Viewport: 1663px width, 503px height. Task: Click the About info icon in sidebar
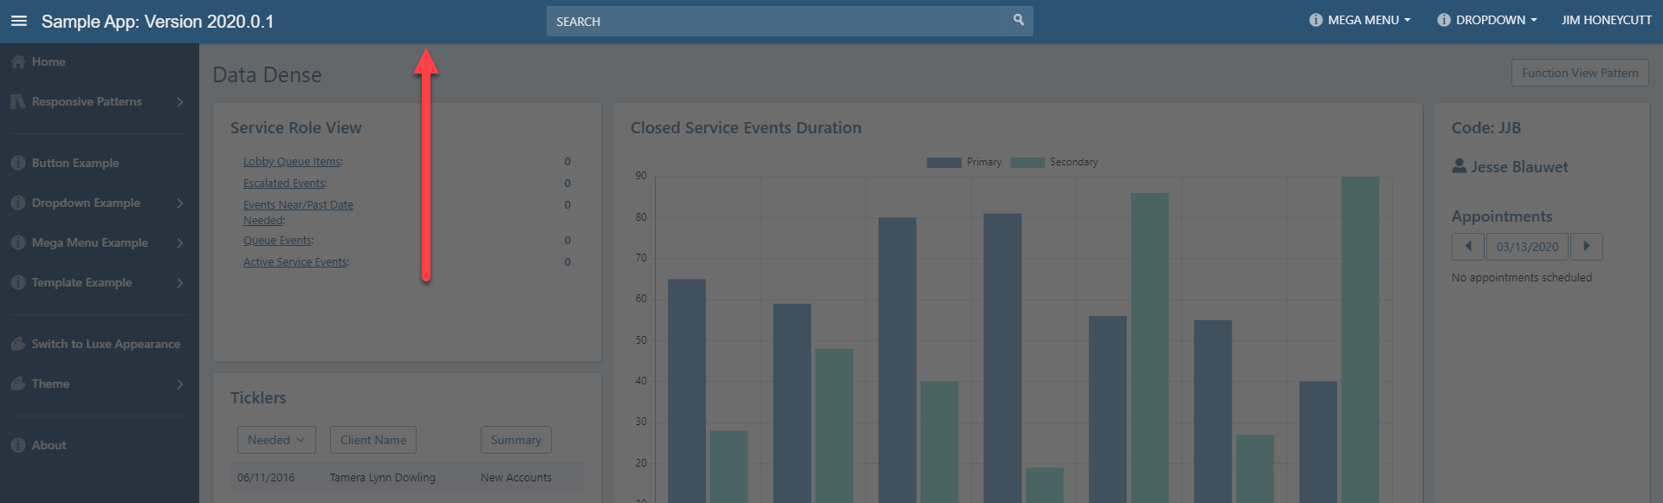point(17,446)
